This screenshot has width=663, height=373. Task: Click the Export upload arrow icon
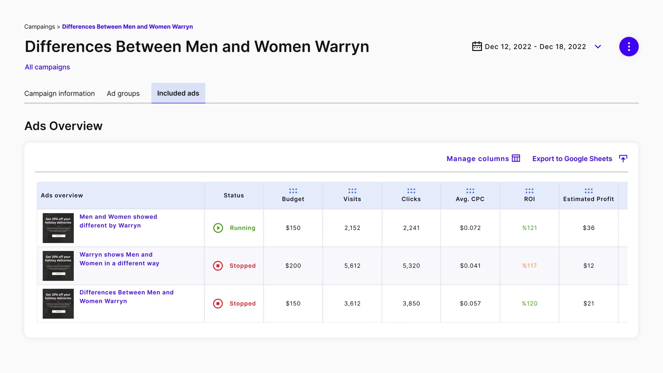(x=623, y=159)
